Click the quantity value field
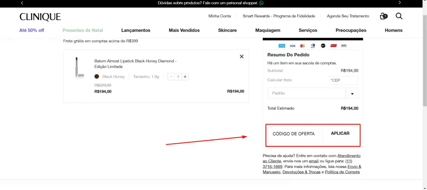 point(178,77)
